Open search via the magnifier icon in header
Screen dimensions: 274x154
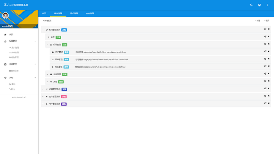[251, 5]
